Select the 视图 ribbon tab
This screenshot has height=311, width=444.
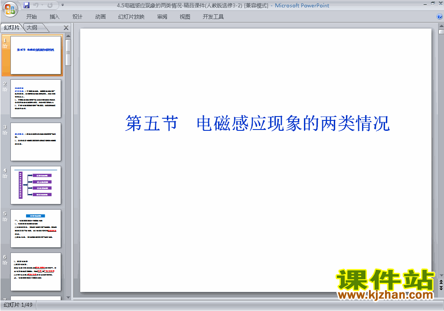tap(185, 17)
